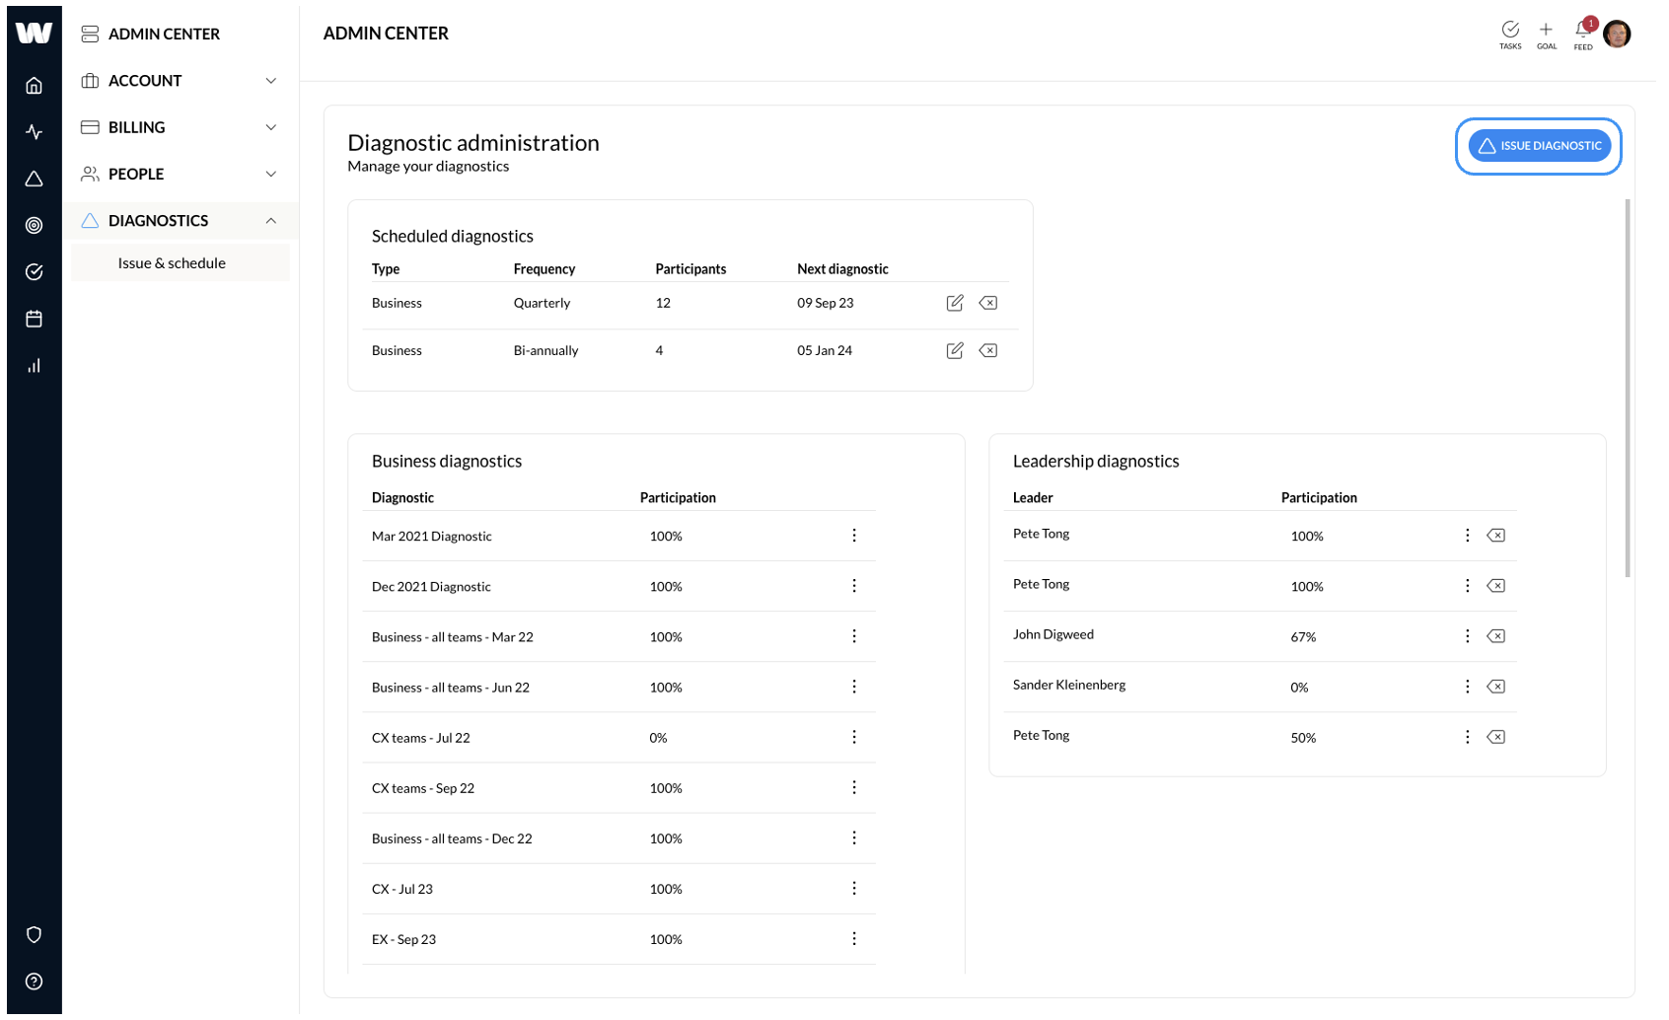Open the user profile avatar
Screen dimensions: 1669x1020
(1617, 35)
